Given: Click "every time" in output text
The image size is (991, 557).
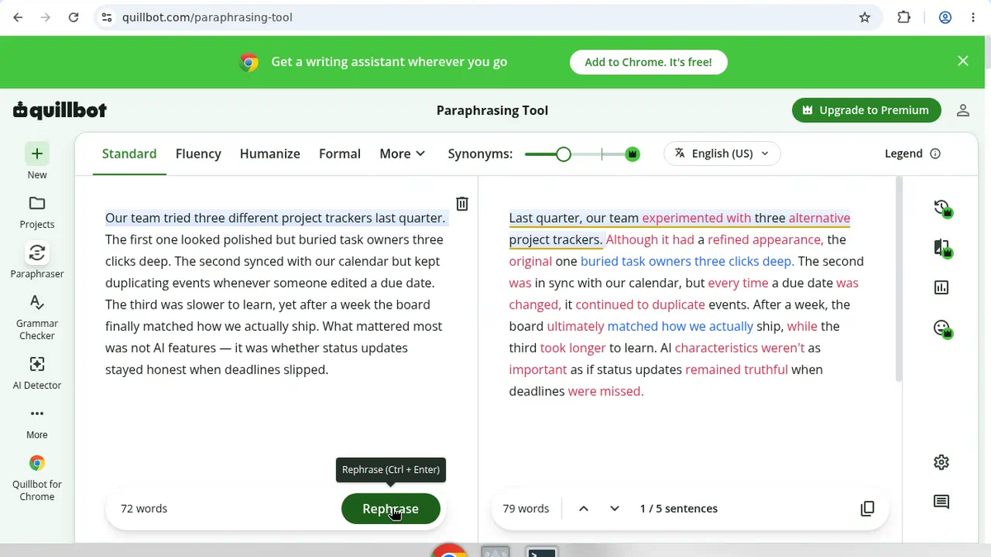Looking at the screenshot, I should [x=738, y=282].
